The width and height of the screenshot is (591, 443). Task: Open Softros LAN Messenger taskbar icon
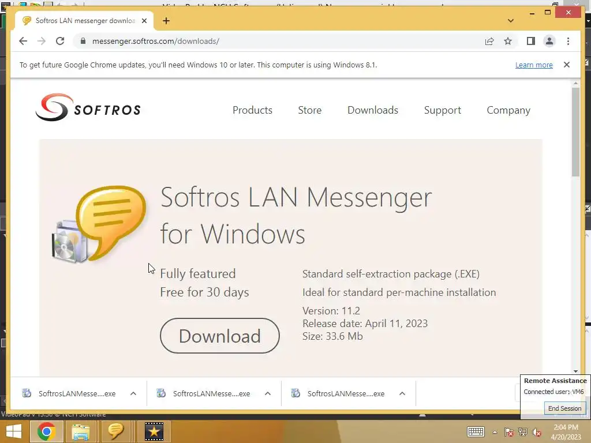coord(115,431)
